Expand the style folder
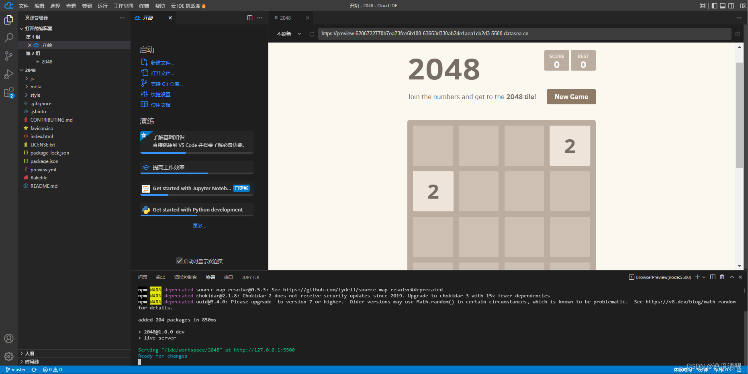Screen dimensions: 748x374 click(35, 95)
